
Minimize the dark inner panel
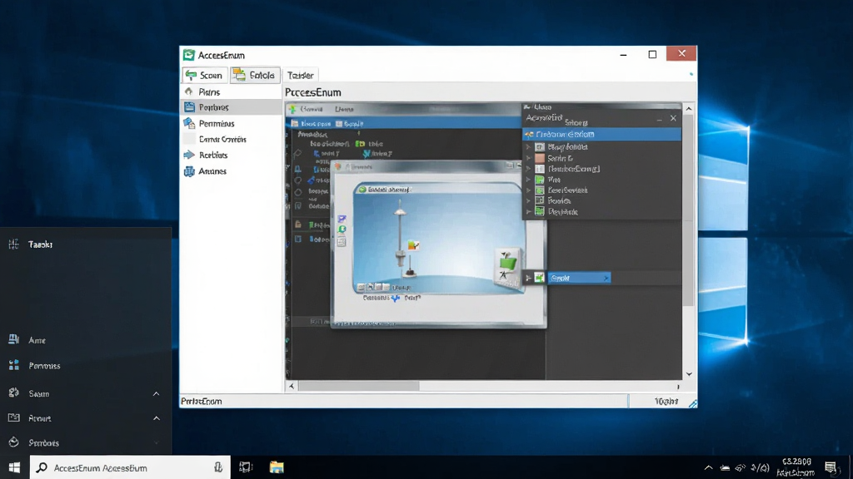(x=660, y=118)
